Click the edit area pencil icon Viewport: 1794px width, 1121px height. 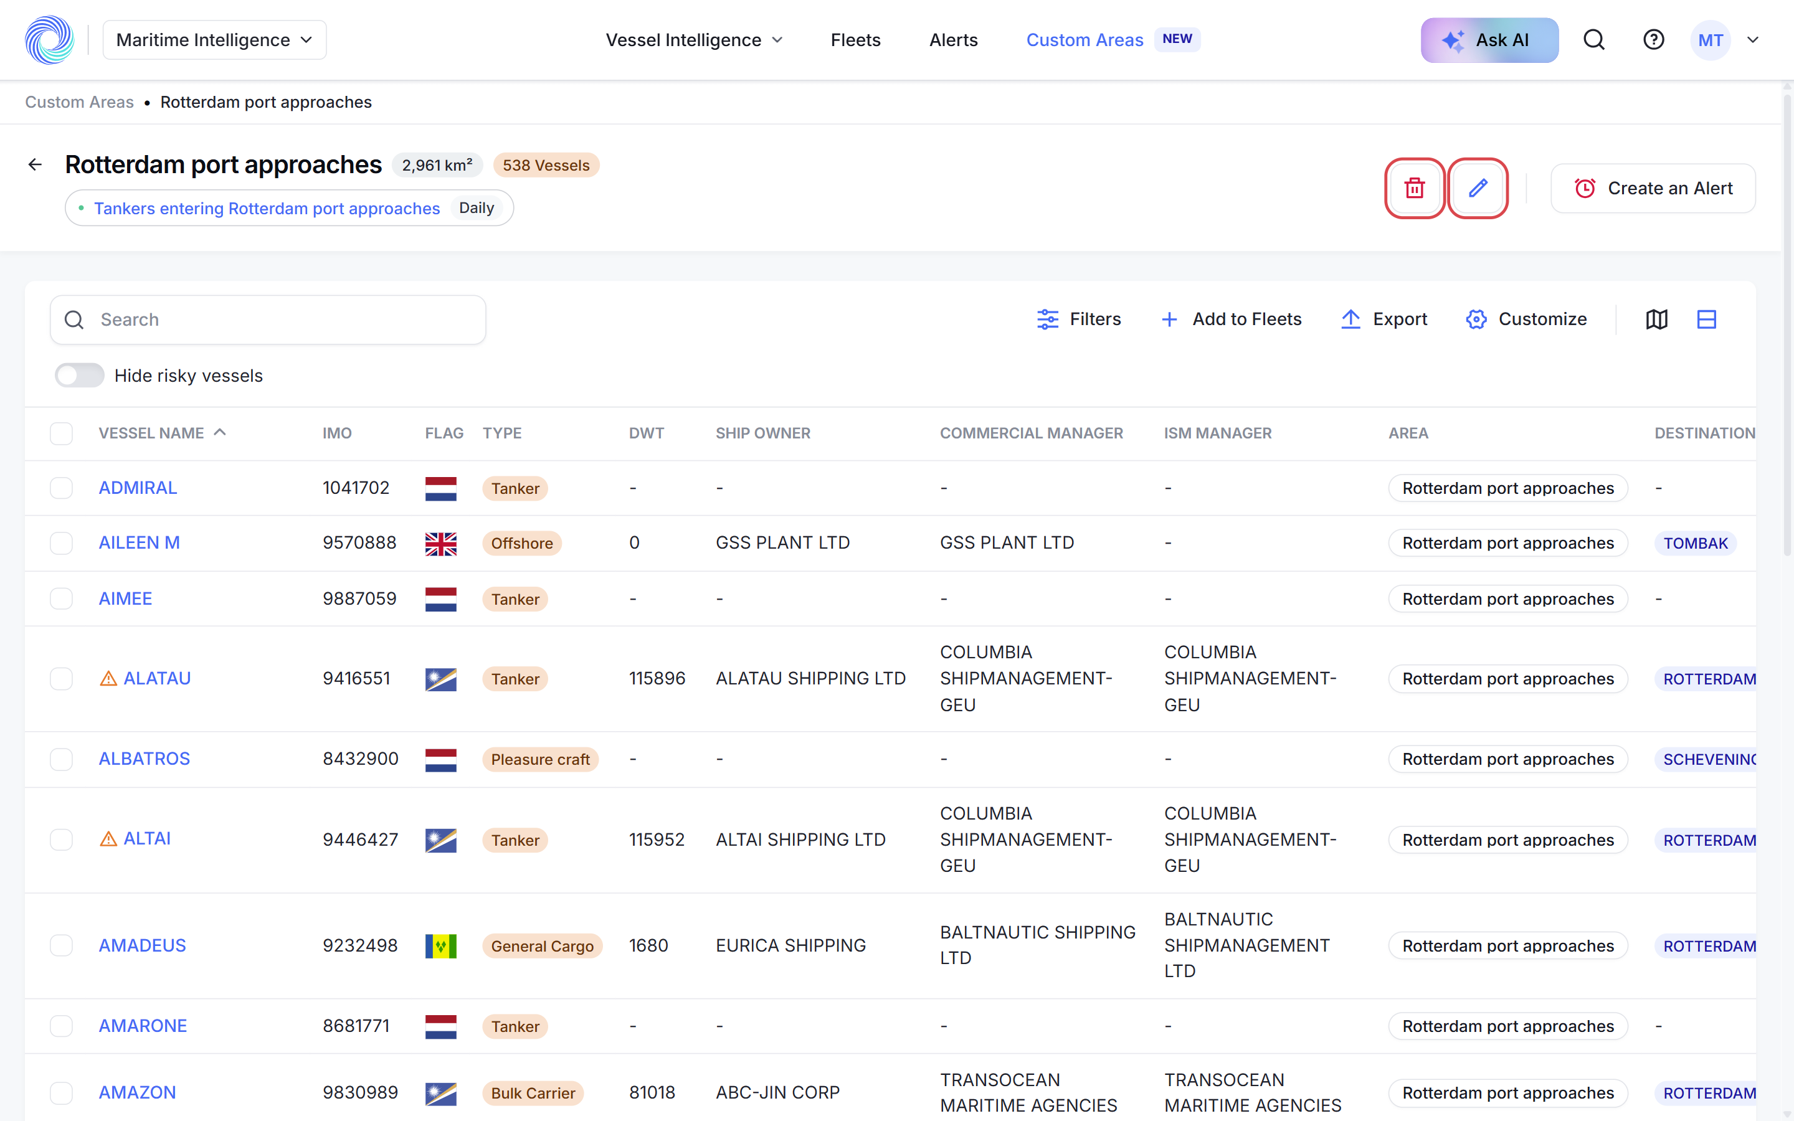coord(1478,188)
